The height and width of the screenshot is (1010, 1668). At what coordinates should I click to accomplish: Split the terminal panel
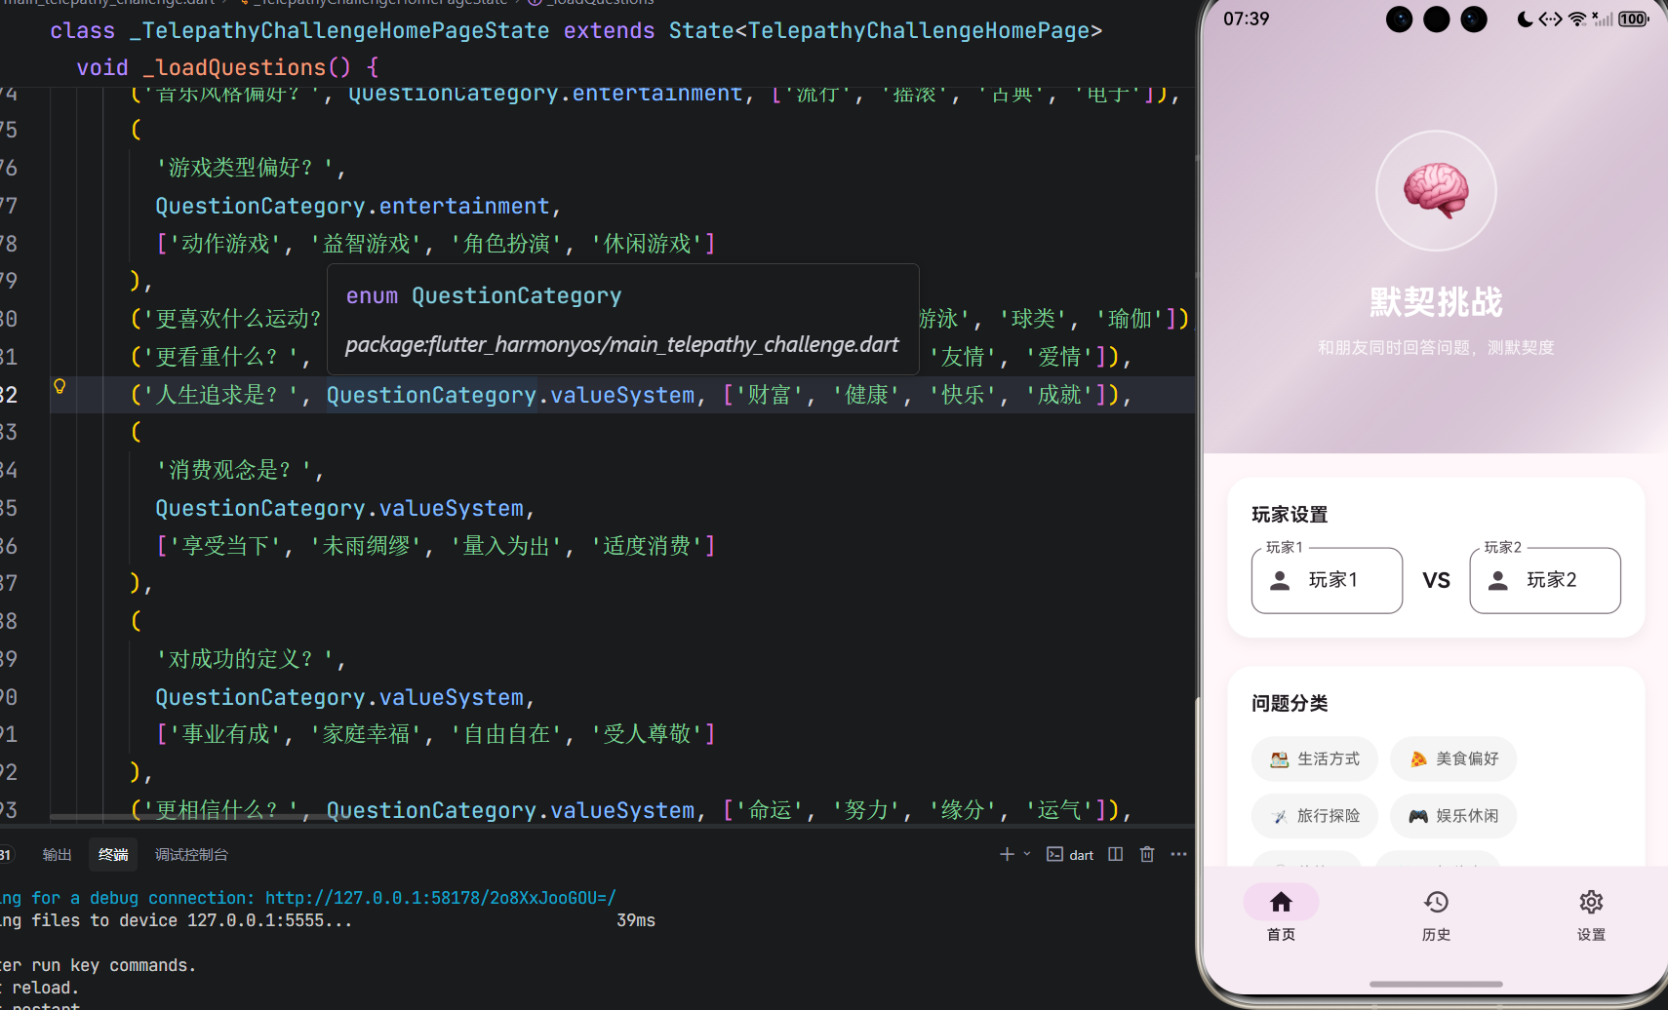click(1115, 854)
